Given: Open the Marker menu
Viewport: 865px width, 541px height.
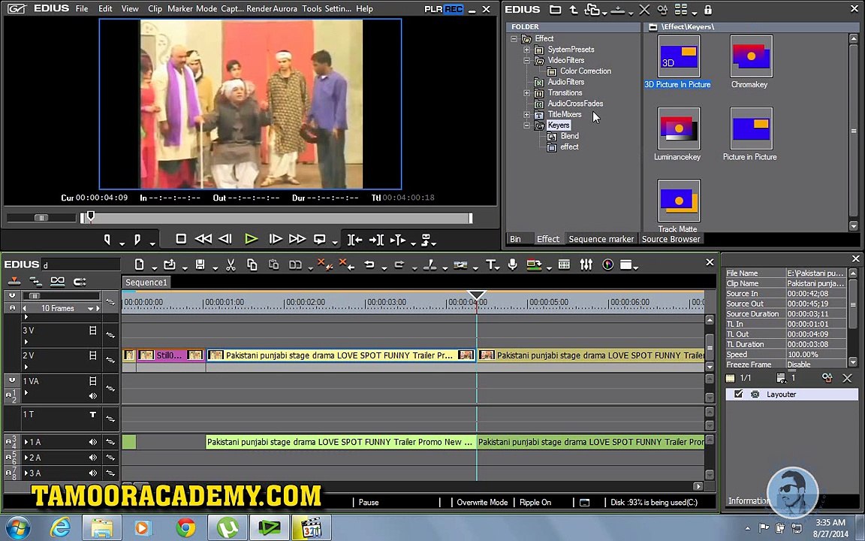Looking at the screenshot, I should point(180,9).
